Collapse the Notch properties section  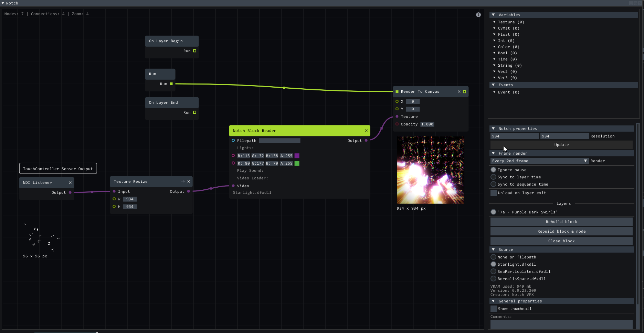(x=493, y=129)
